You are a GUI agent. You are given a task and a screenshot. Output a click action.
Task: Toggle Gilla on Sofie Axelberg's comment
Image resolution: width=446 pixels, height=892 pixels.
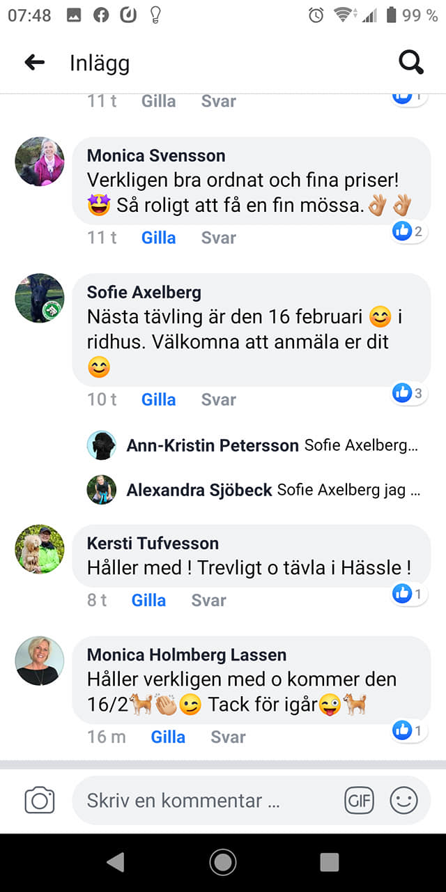158,399
